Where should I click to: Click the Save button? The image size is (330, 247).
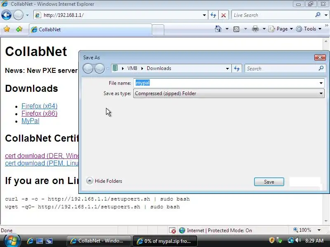(269, 182)
